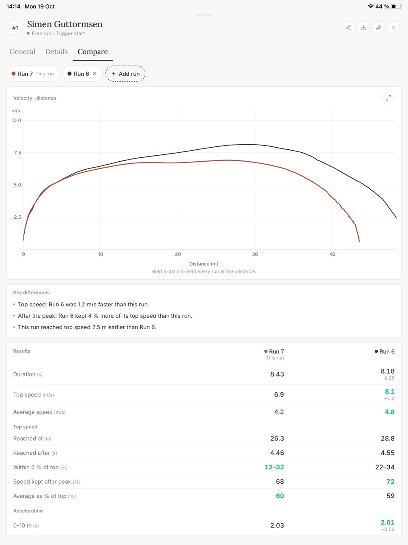Tap Run 6 range value 22–34
This screenshot has height=545, width=408.
pos(385,467)
